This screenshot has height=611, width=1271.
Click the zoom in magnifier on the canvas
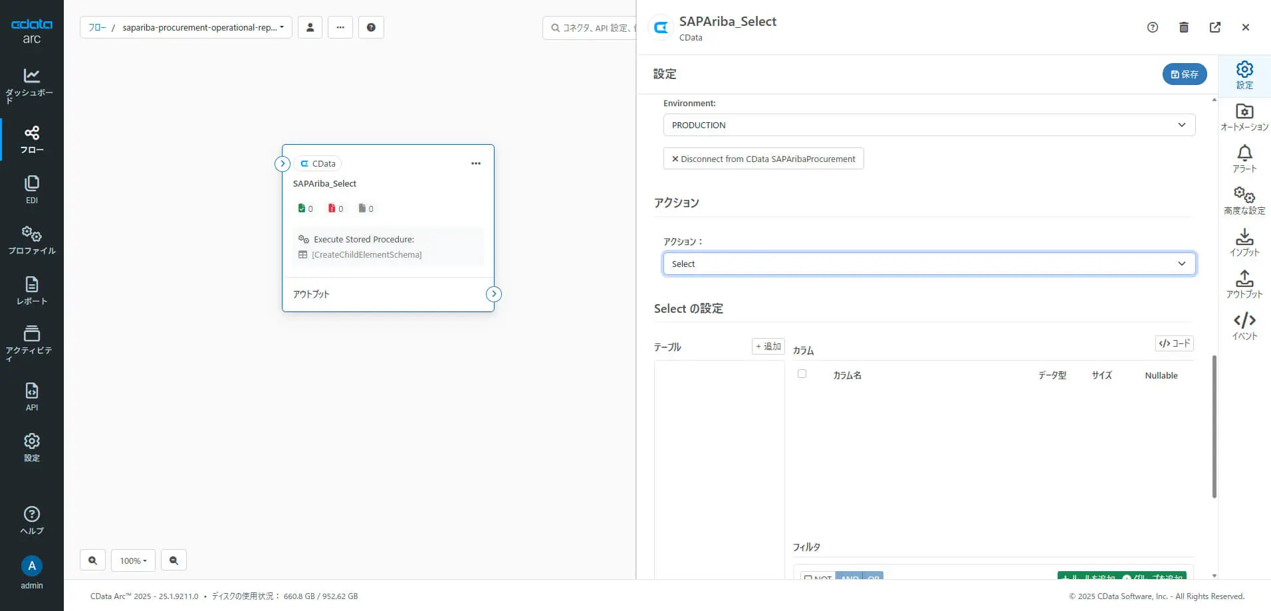(x=92, y=560)
